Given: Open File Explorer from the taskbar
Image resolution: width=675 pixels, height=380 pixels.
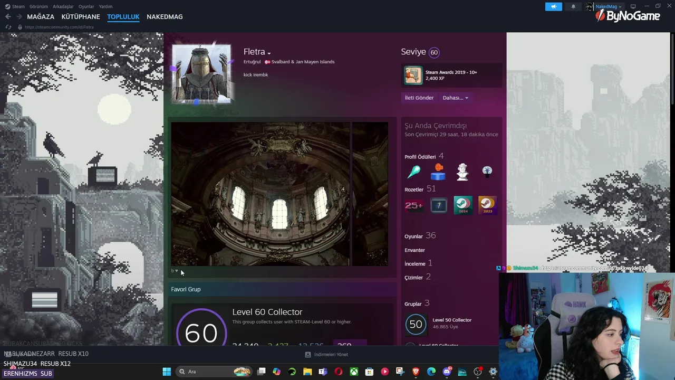Looking at the screenshot, I should [x=307, y=372].
